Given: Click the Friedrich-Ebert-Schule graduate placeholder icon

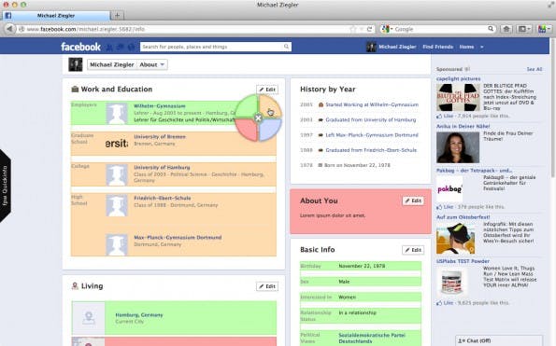Looking at the screenshot, I should pos(117,206).
